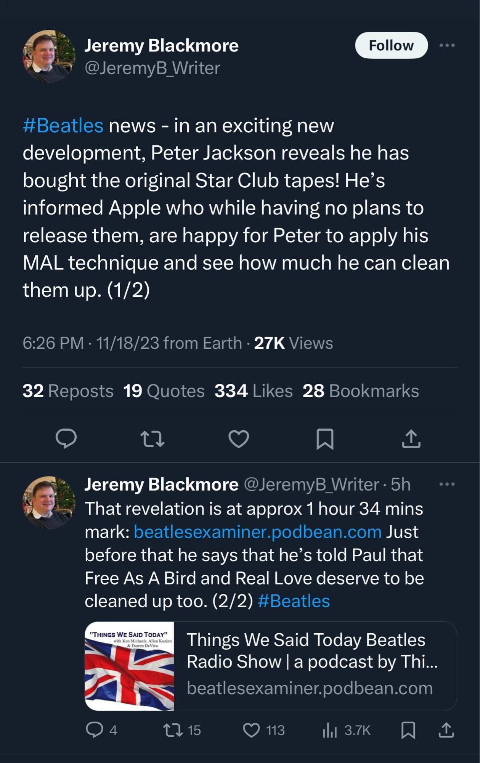View the 19 Quotes list

[164, 391]
